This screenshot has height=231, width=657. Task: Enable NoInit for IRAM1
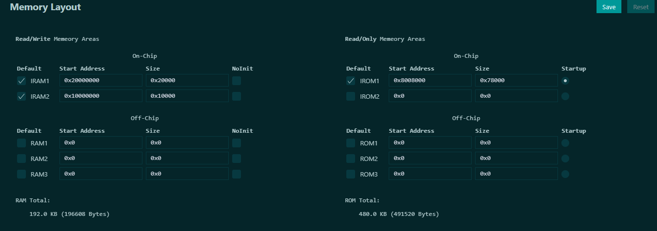point(237,81)
